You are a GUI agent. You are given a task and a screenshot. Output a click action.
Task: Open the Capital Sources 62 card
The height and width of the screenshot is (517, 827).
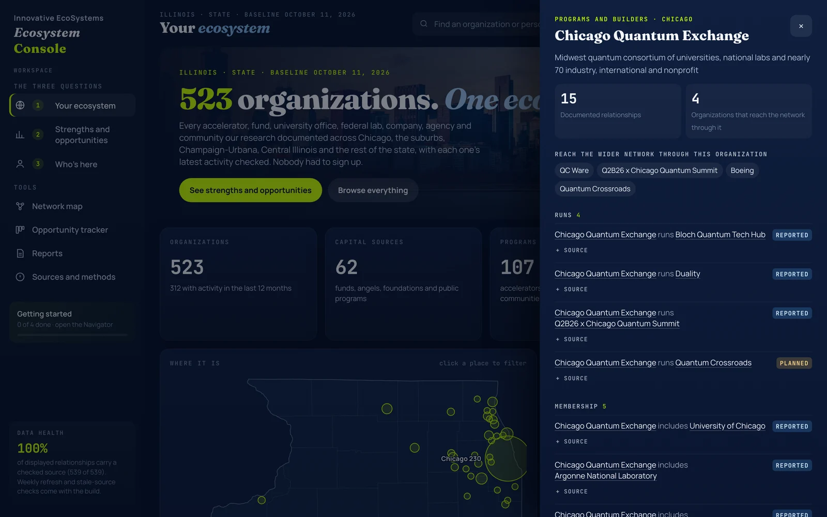[x=404, y=284]
